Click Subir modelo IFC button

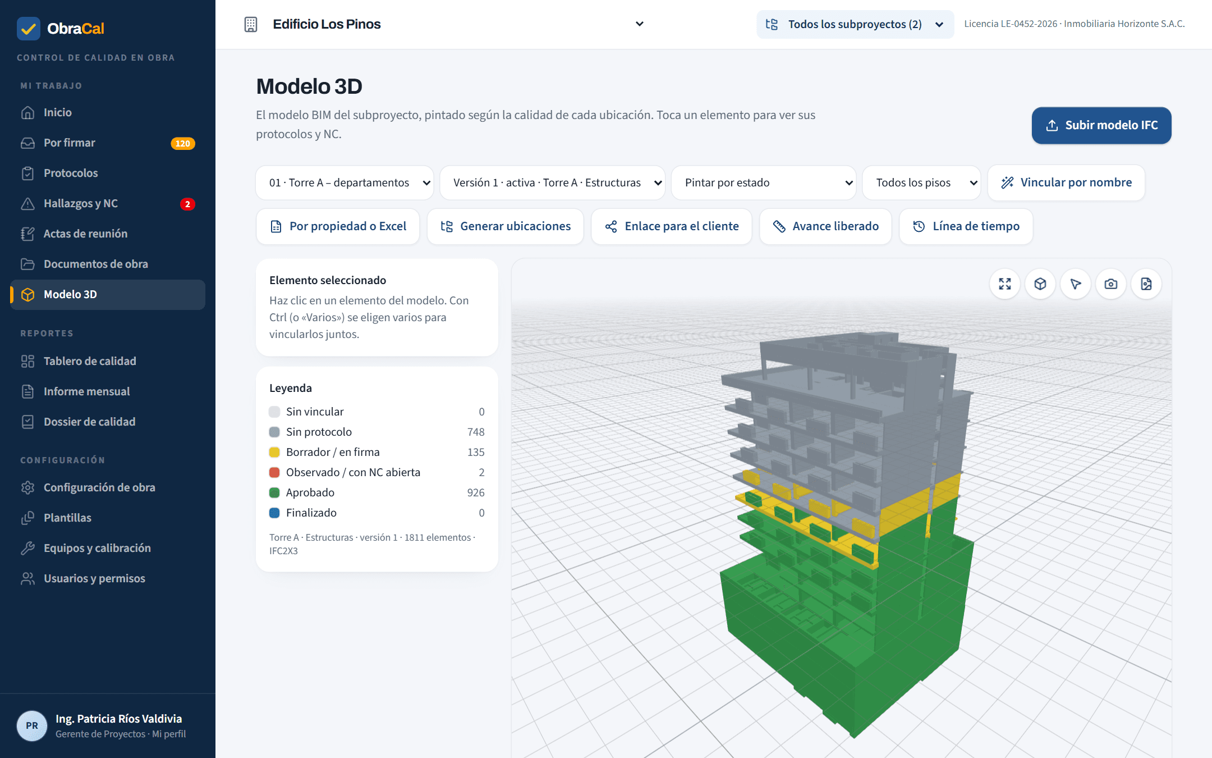pos(1101,125)
